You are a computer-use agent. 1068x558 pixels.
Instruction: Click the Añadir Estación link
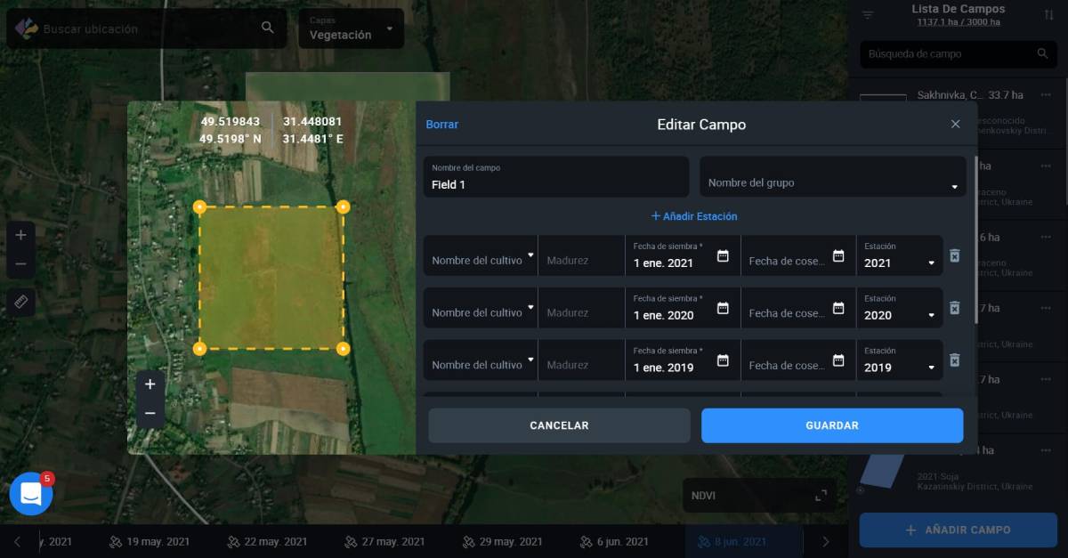(693, 216)
